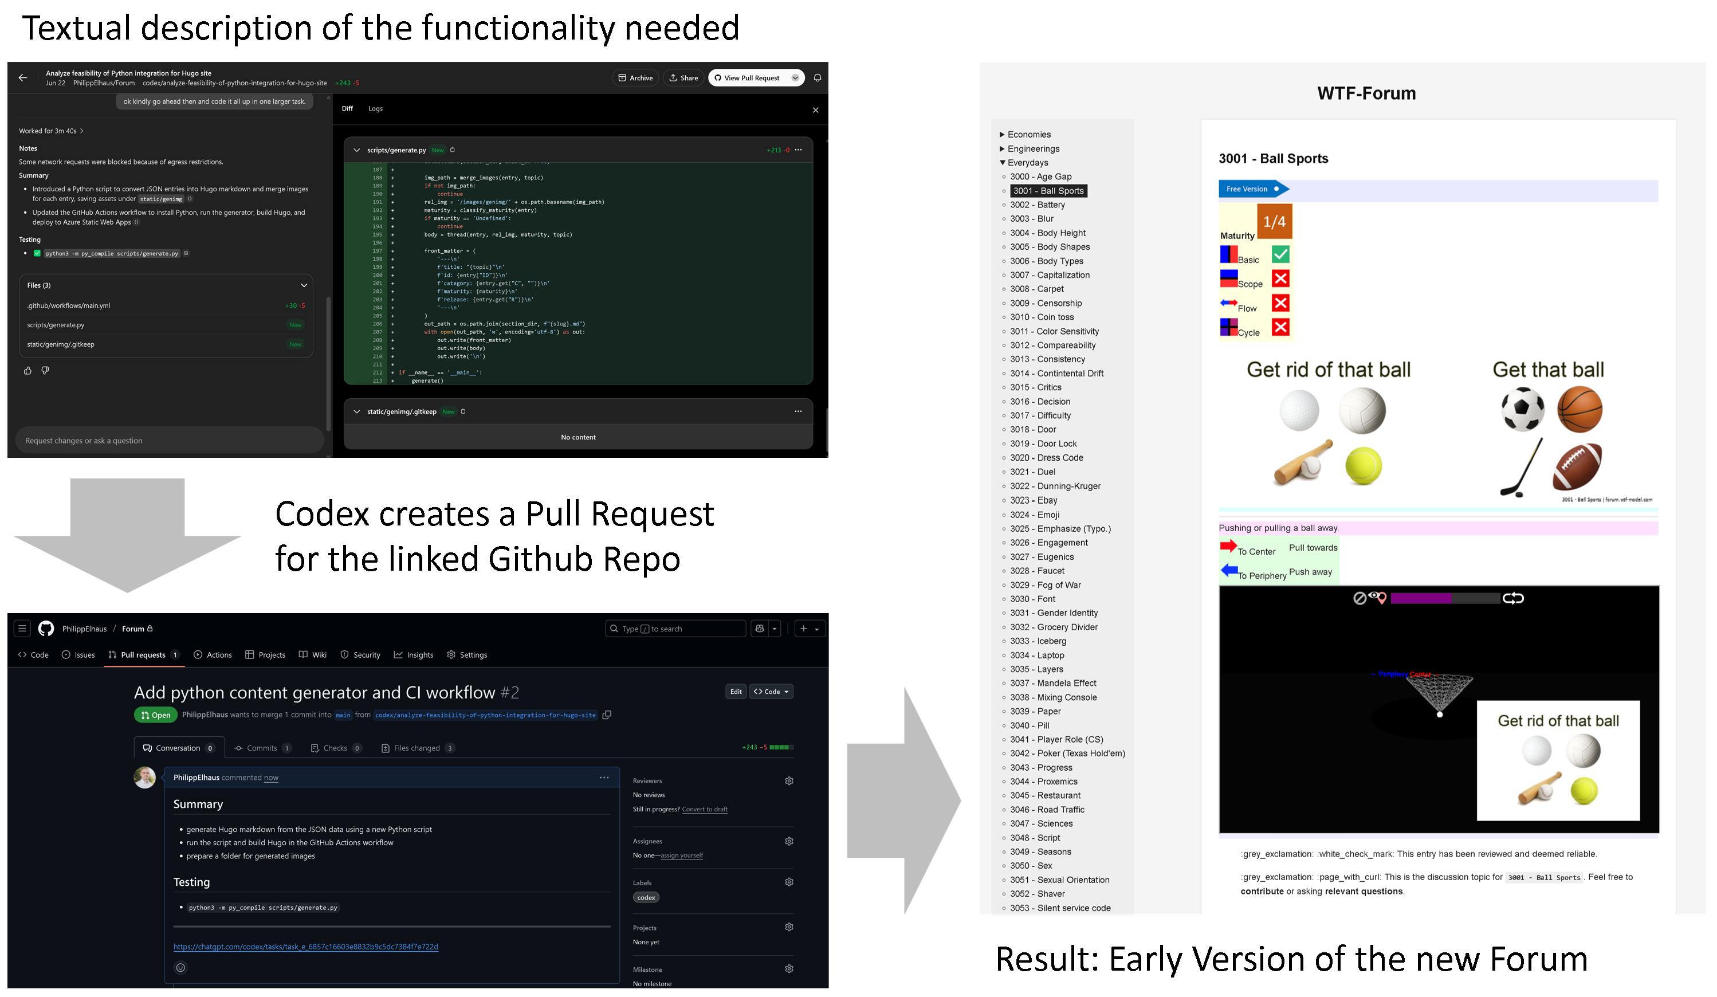Toggle the Scope maturity red cross box
This screenshot has width=1717, height=997.
[x=1281, y=278]
